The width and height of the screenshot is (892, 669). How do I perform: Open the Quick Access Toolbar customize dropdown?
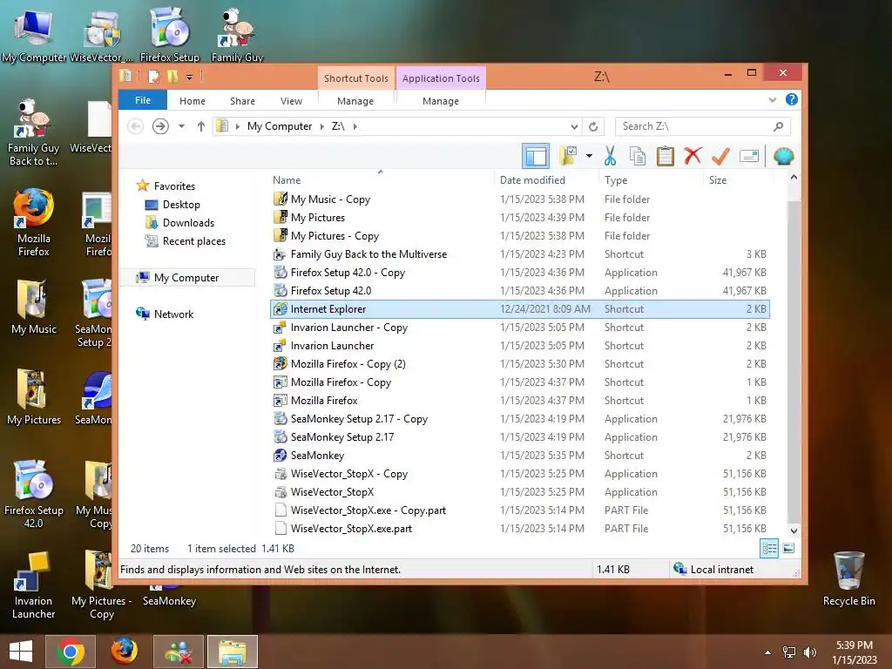point(189,77)
